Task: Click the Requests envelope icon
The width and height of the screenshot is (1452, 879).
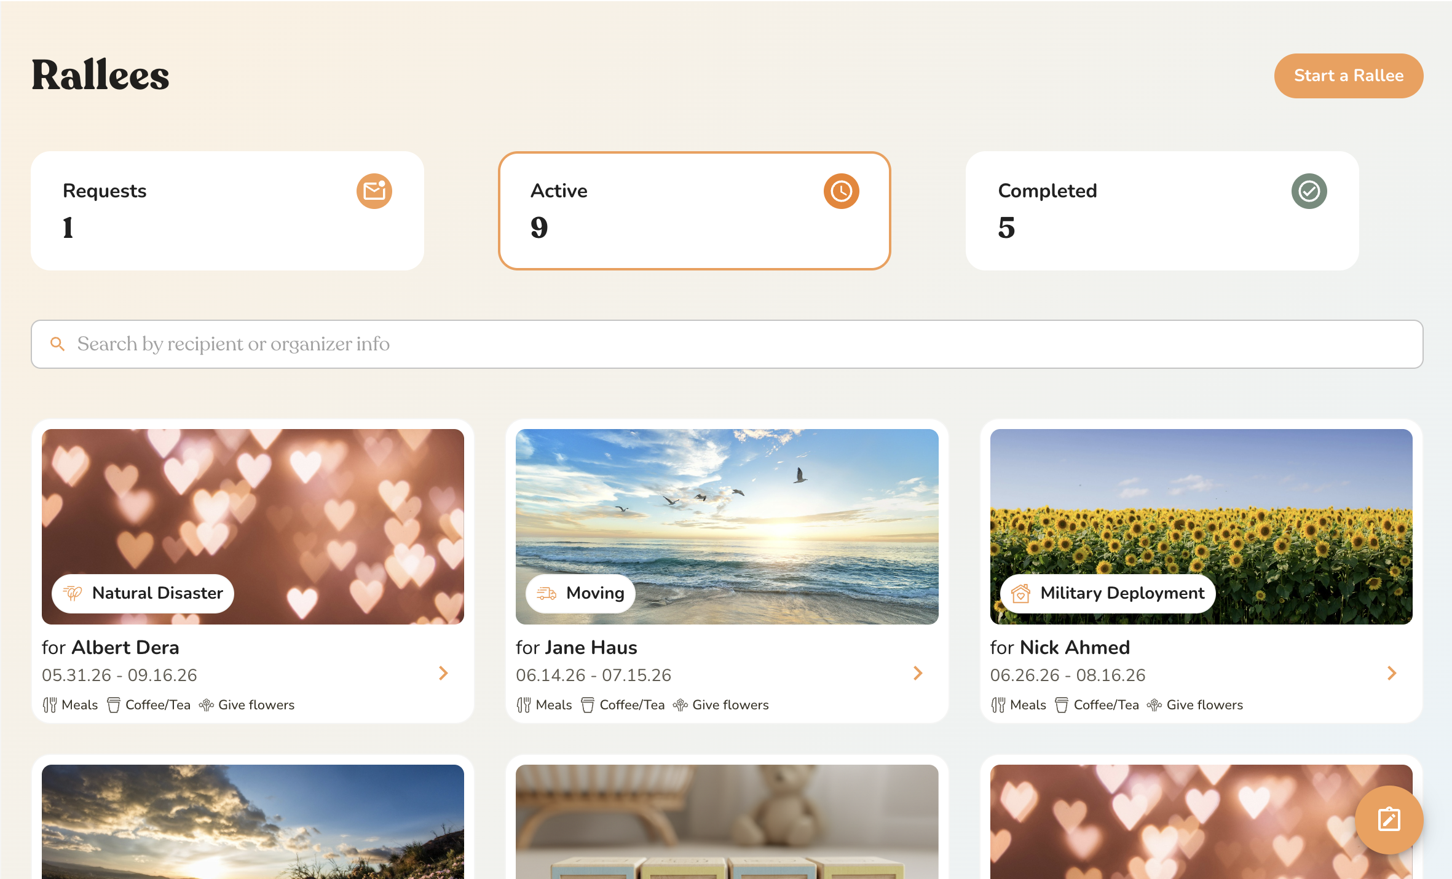Action: [x=374, y=191]
